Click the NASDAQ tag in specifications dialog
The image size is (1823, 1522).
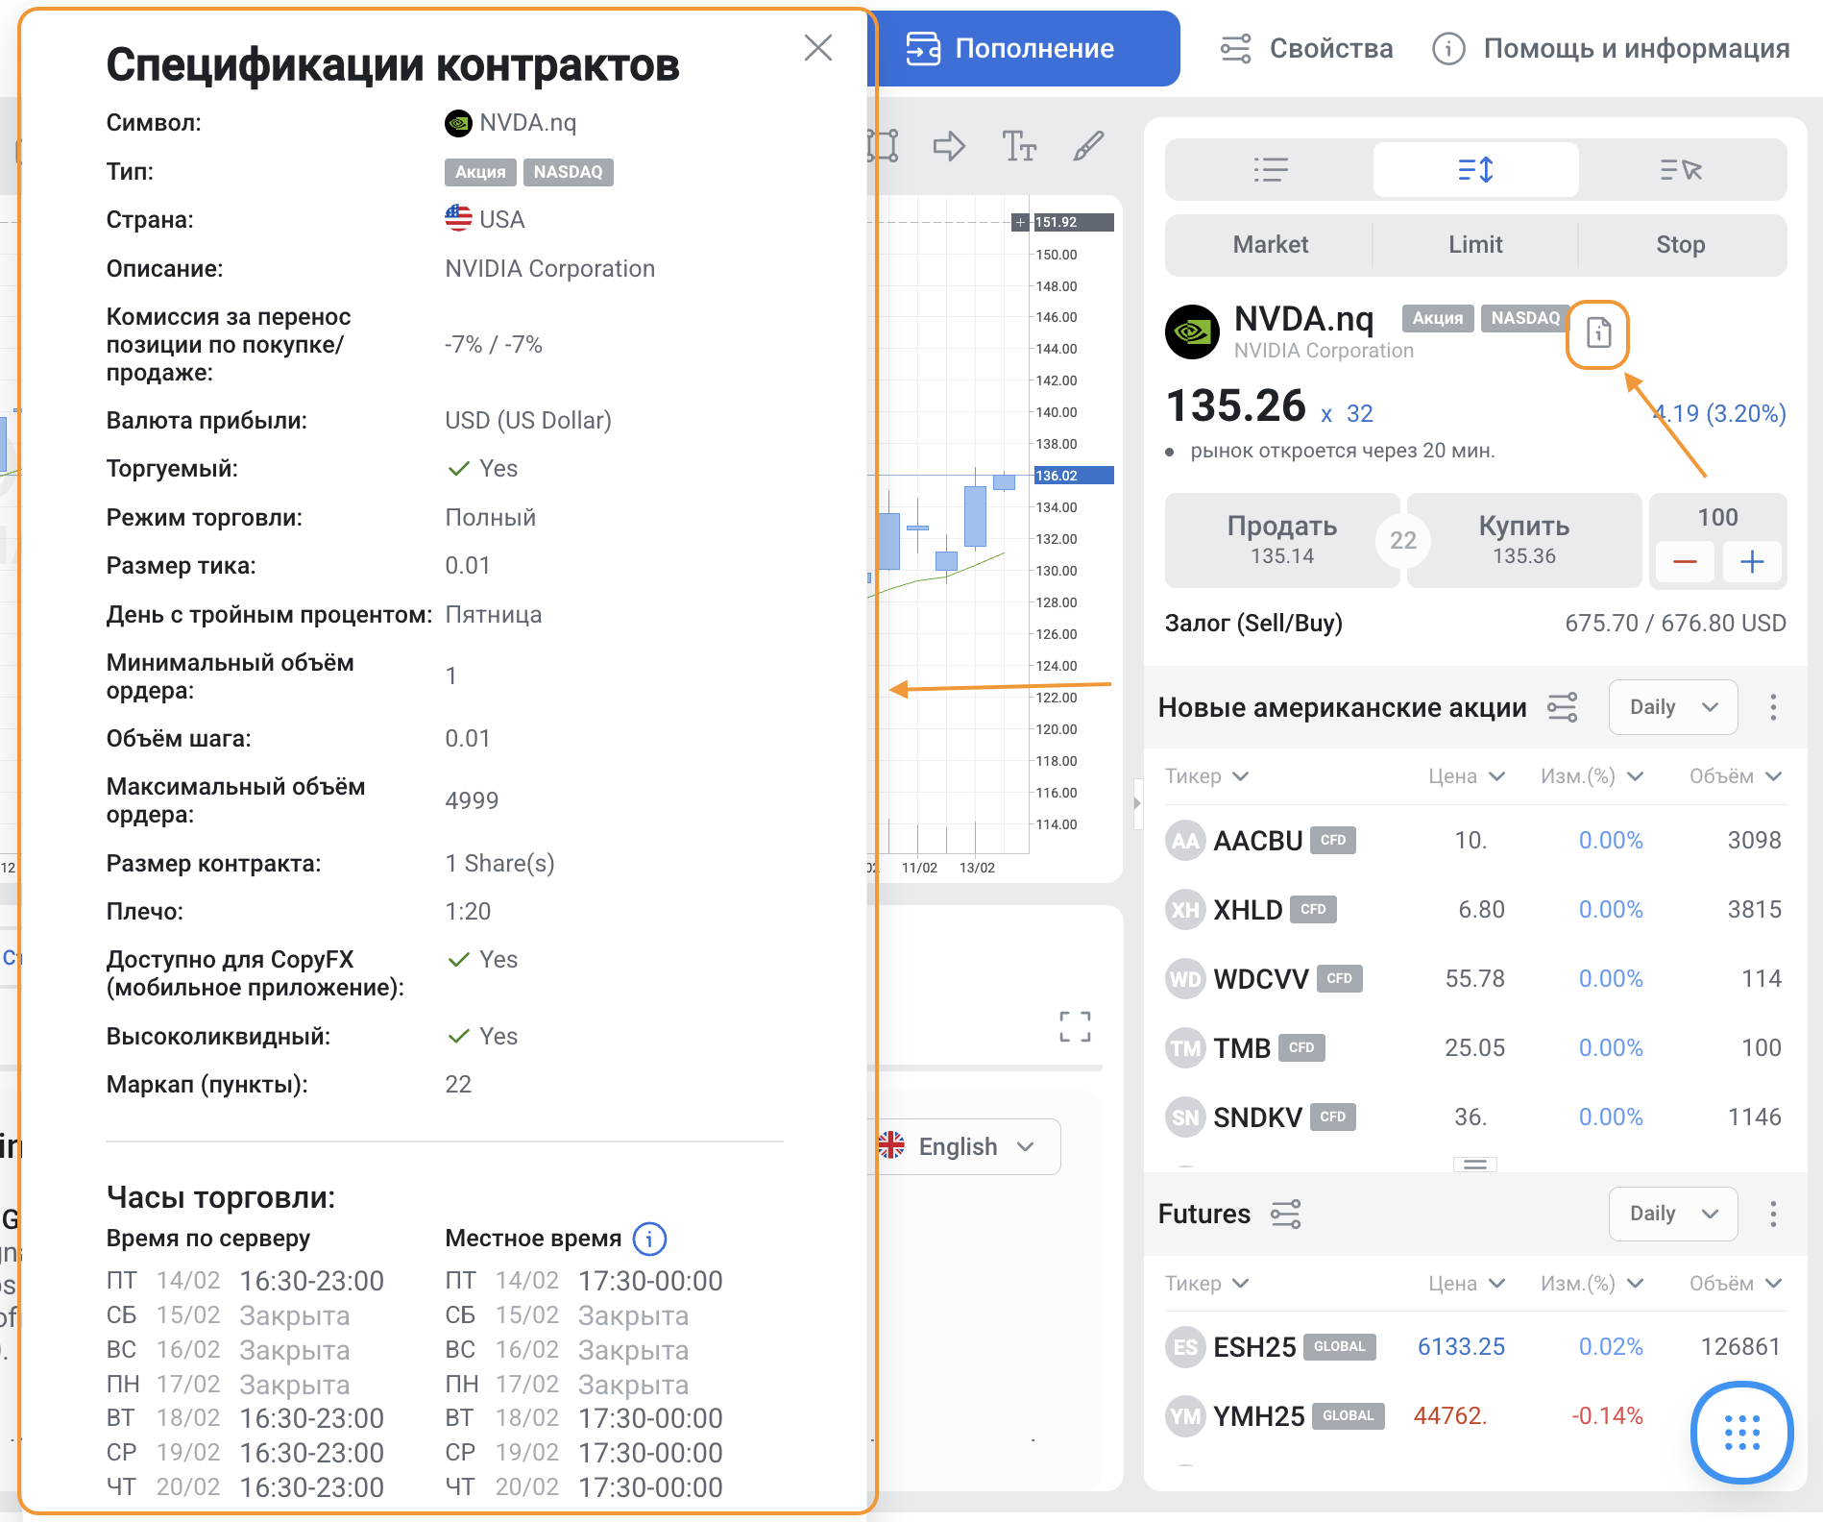568,172
